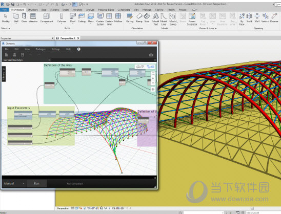Click the Component tool icon

tap(47, 16)
